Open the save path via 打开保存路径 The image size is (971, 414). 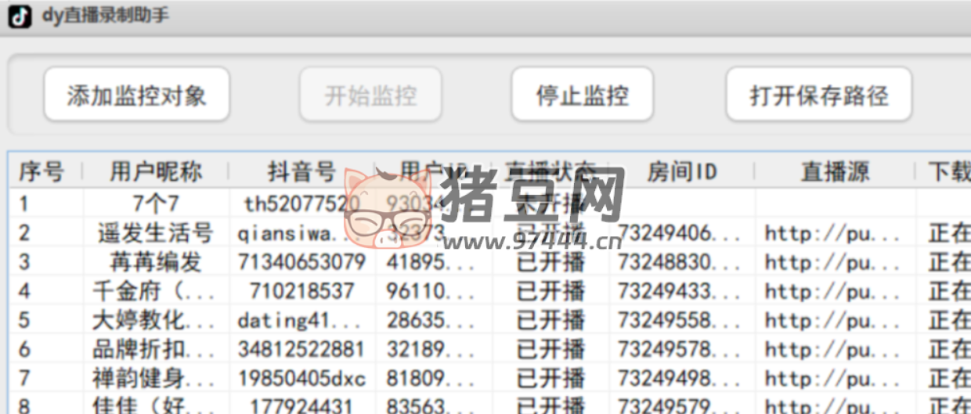[x=818, y=95]
